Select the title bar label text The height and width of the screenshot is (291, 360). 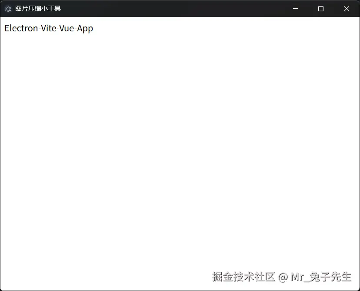click(38, 8)
